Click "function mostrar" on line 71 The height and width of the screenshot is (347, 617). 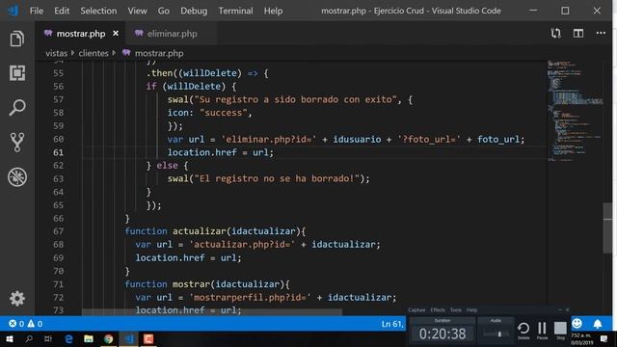coord(168,284)
